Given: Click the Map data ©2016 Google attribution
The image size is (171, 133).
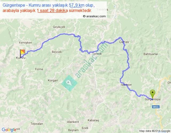Looking at the screenshot, I should coord(155,131).
